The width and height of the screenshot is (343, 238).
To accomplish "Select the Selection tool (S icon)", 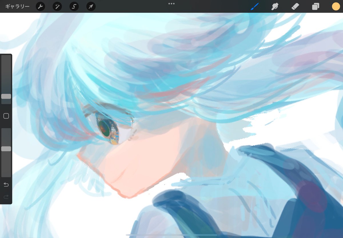I will [74, 6].
